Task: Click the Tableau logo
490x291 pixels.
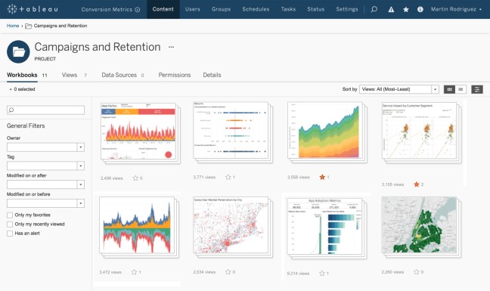Action: 33,9
